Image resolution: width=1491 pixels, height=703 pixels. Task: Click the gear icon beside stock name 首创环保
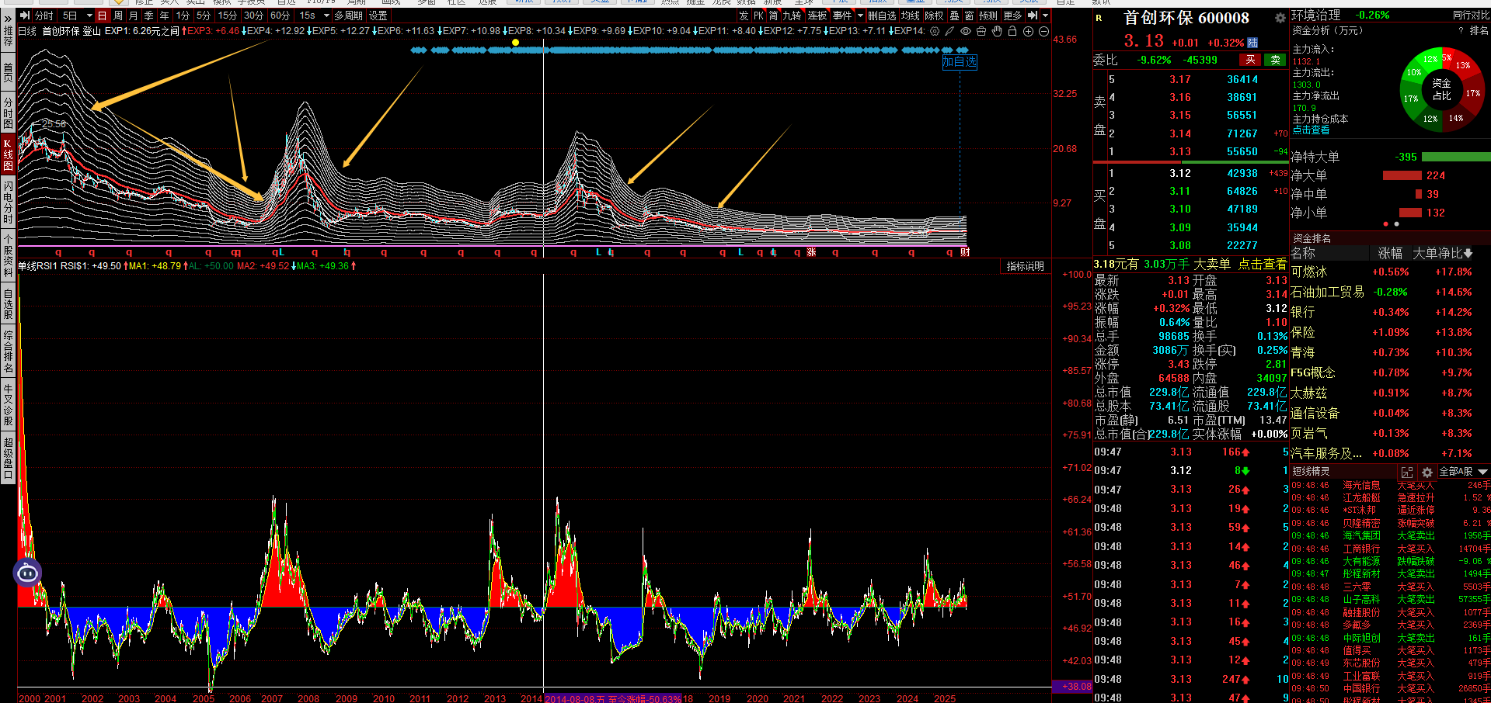coord(1280,18)
